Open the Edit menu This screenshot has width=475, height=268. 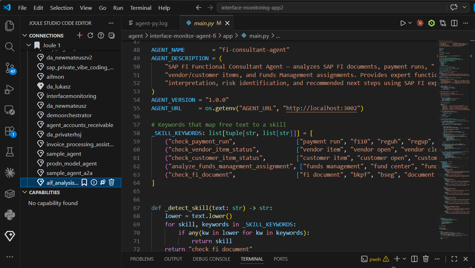coord(39,8)
